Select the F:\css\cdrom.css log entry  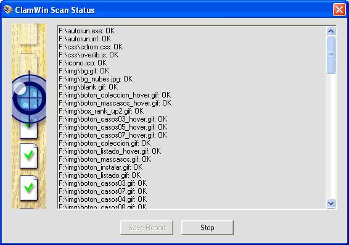91,47
